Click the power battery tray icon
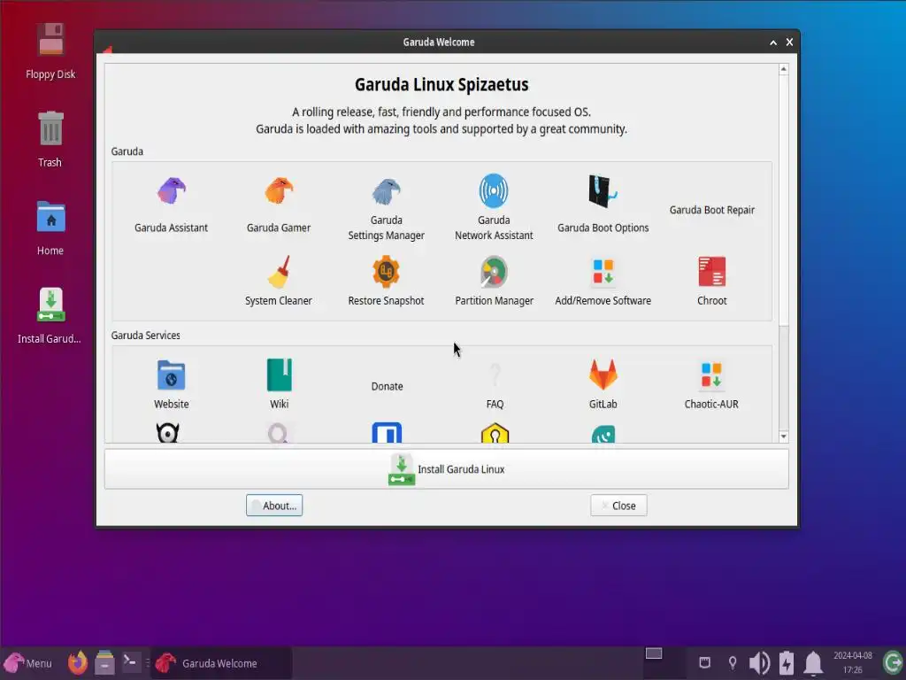Image resolution: width=906 pixels, height=680 pixels. point(787,662)
